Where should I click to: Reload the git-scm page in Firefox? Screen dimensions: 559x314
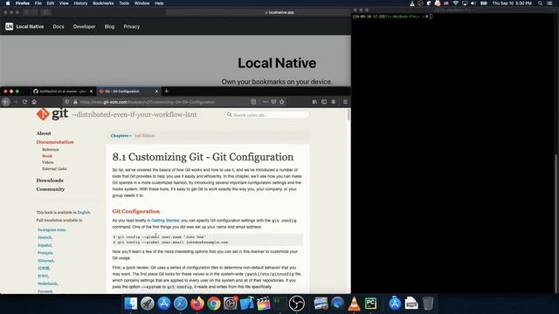pyautogui.click(x=24, y=102)
